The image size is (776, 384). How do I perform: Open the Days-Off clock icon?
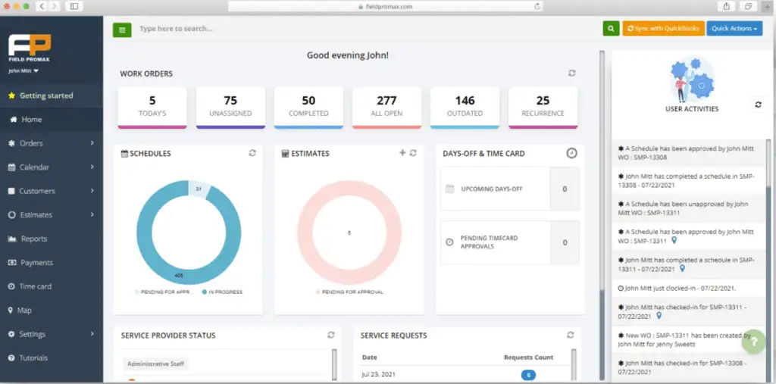point(571,154)
